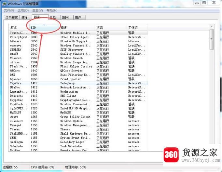
Task: Select the CryptSvc service row
Action: coord(78,100)
